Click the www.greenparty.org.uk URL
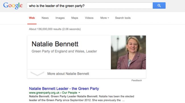The width and height of the screenshot is (185, 103). [x=44, y=93]
